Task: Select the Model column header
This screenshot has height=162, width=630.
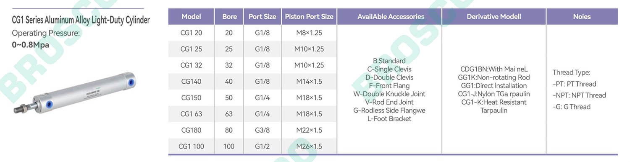Action: (x=191, y=17)
